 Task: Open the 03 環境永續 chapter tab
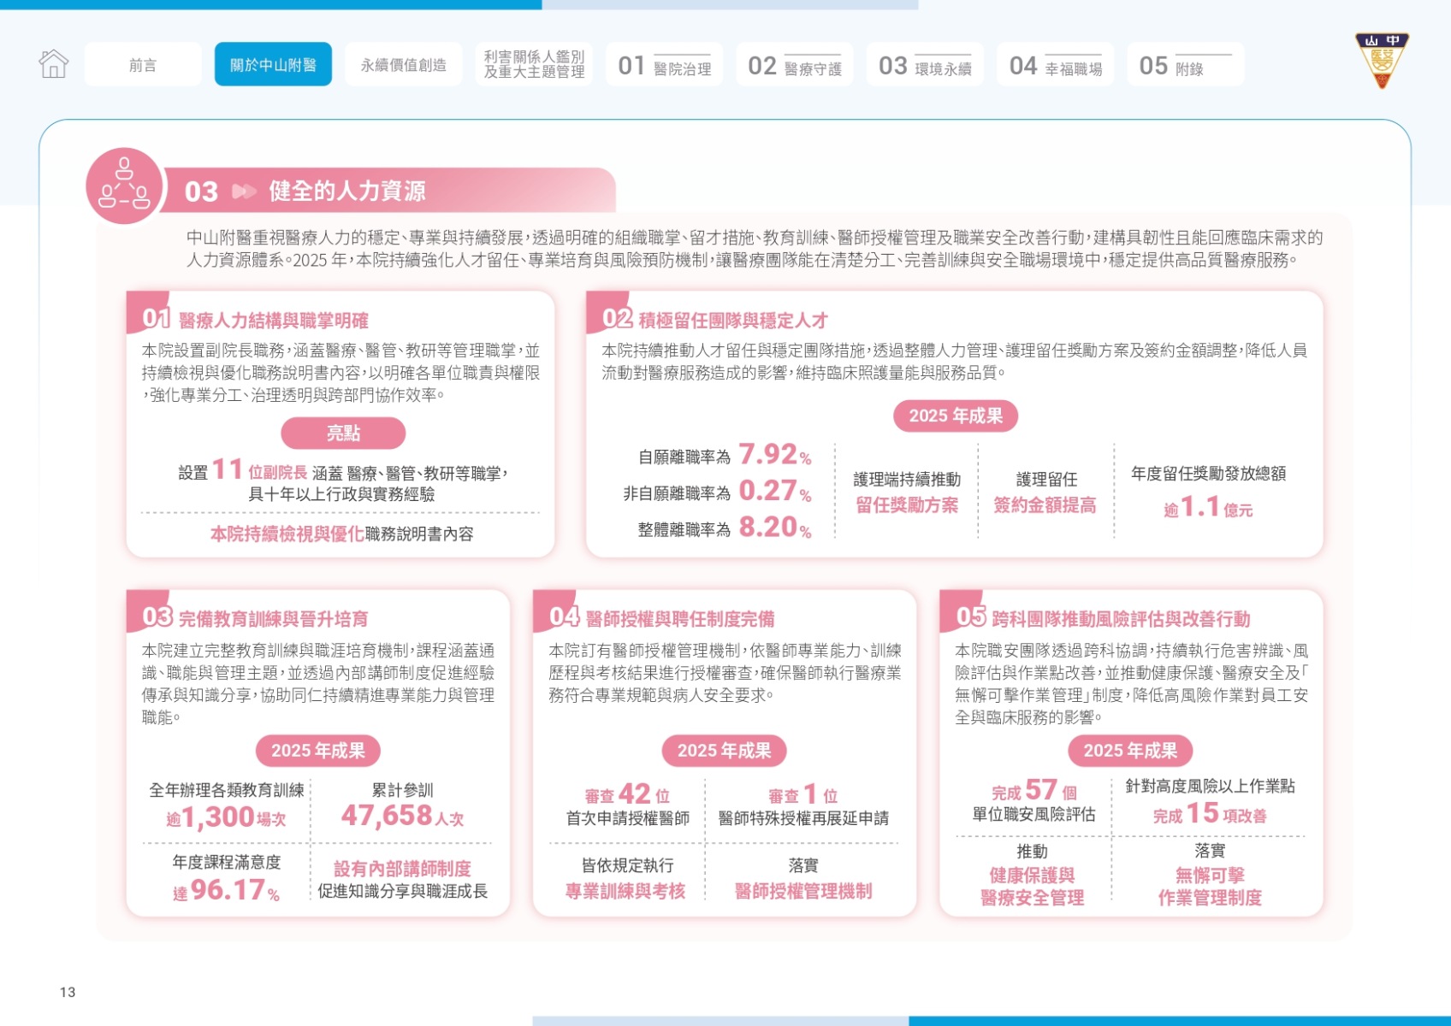click(925, 65)
